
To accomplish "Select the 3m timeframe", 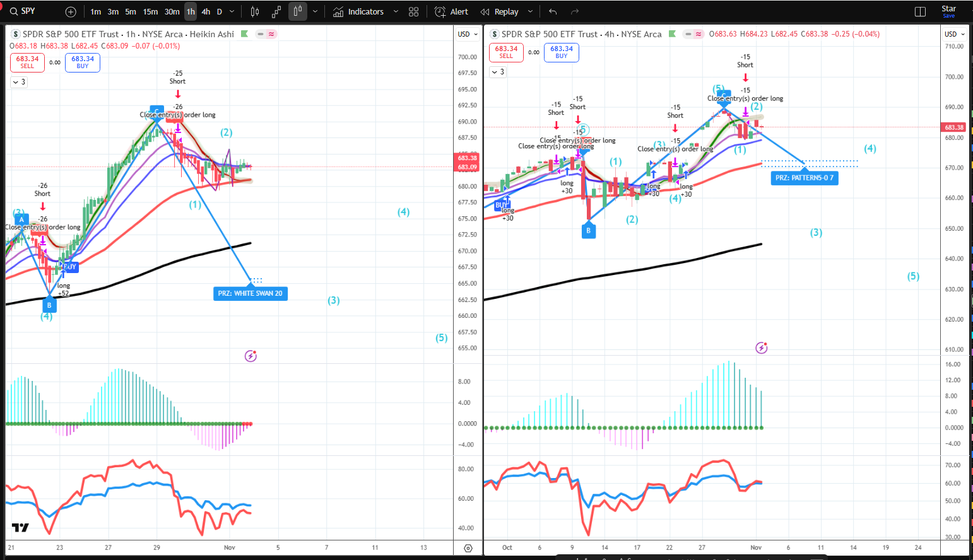I will point(113,12).
